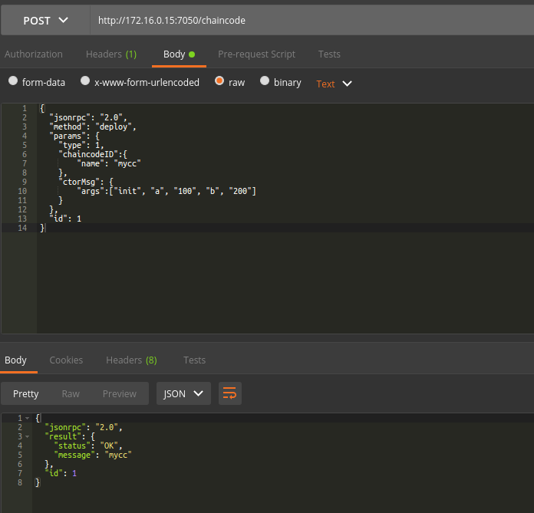
Task: Click the "id": 1 line in response body
Action: pos(61,473)
